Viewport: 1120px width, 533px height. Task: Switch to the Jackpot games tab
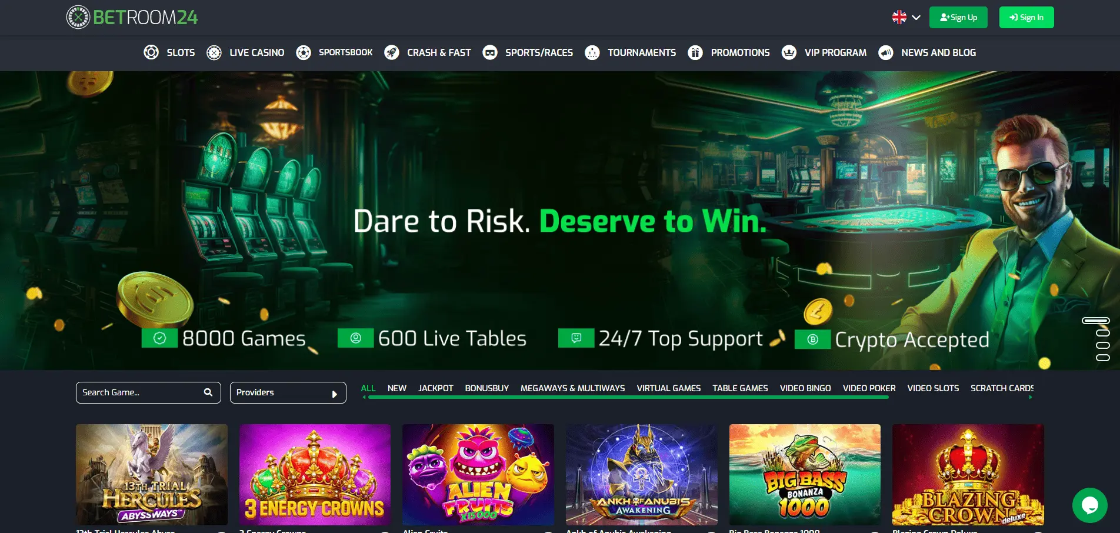click(x=435, y=388)
